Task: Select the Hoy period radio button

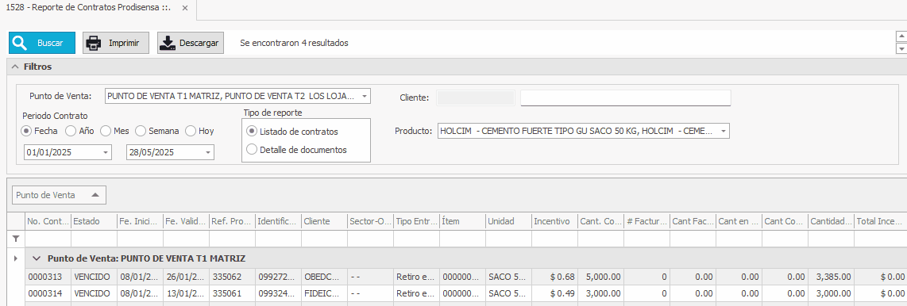Action: point(191,131)
